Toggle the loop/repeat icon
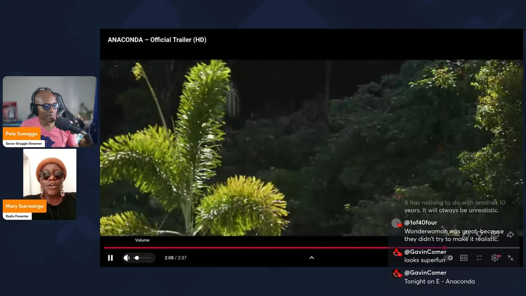The image size is (526, 296). pyautogui.click(x=479, y=258)
